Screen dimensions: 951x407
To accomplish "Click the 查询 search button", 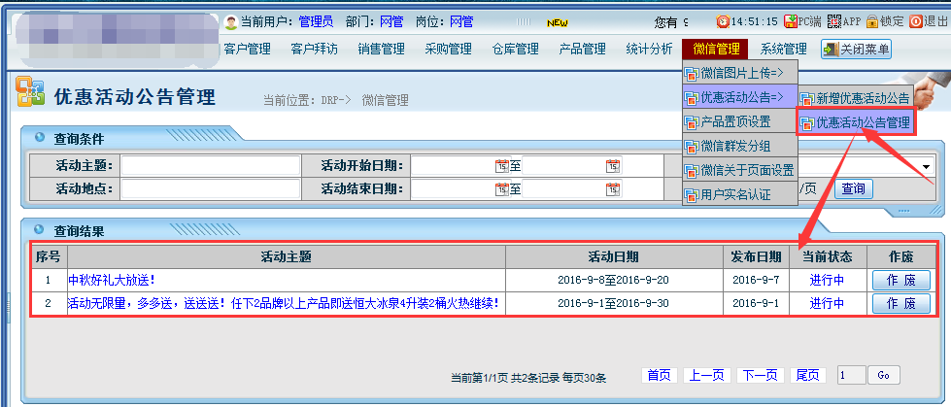I will (x=853, y=188).
